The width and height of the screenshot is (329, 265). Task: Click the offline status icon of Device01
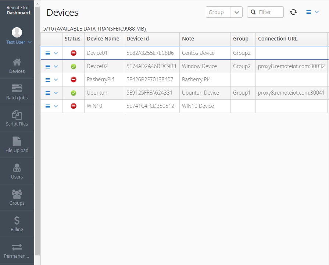point(74,53)
